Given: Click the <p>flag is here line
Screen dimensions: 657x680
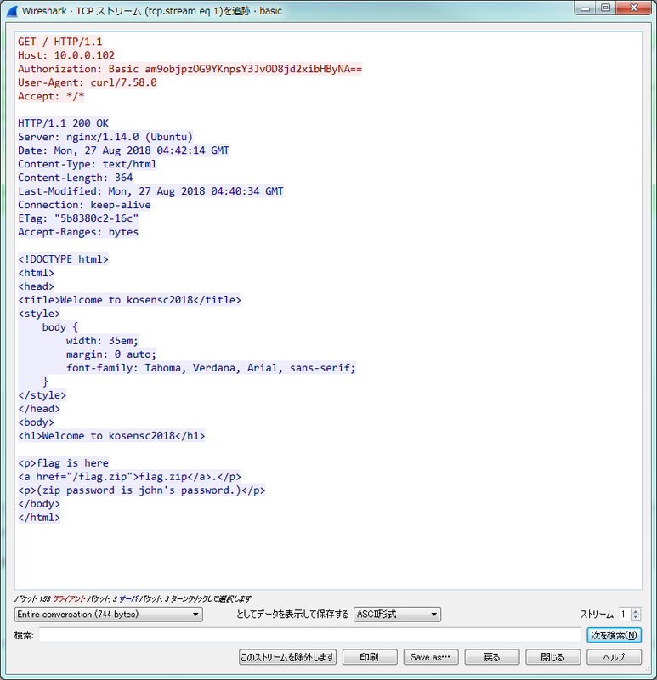Looking at the screenshot, I should click(63, 463).
